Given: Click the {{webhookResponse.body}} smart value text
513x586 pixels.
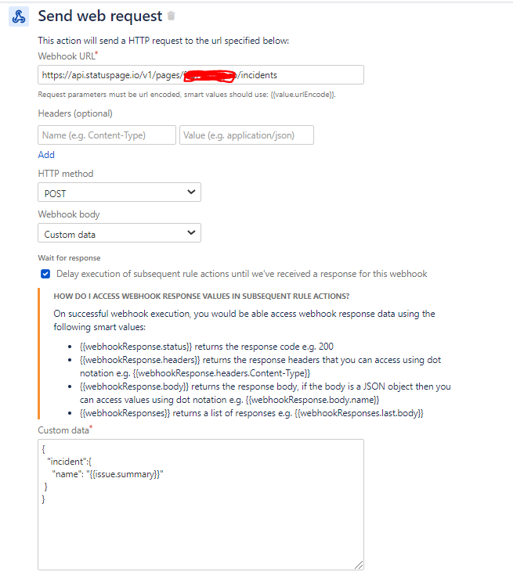Looking at the screenshot, I should coord(135,386).
